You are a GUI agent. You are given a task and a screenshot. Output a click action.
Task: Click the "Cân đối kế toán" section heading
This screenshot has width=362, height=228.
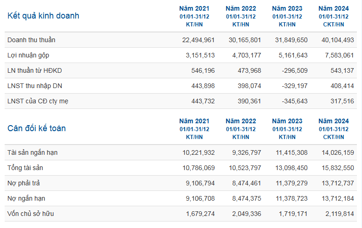tap(37, 128)
